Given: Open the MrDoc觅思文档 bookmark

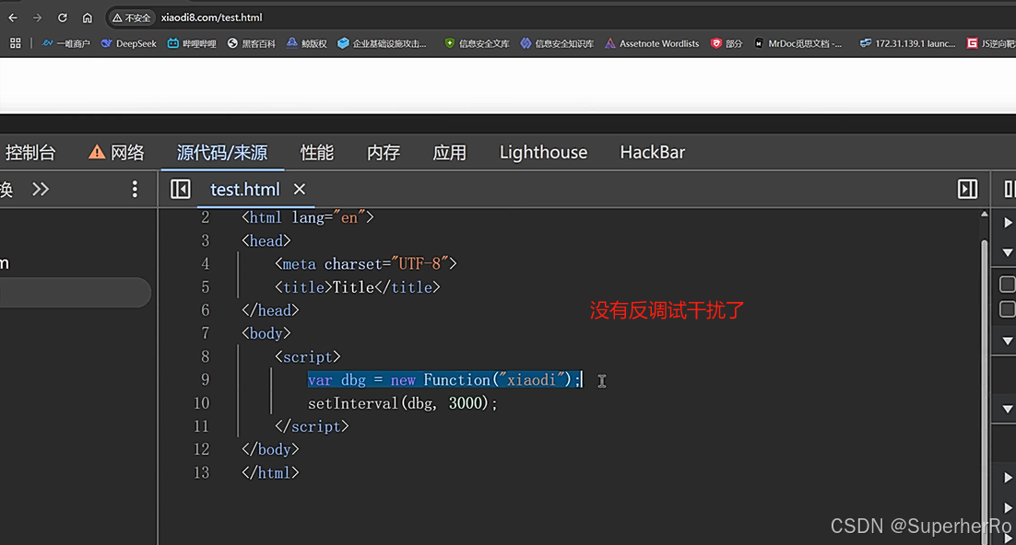Looking at the screenshot, I should (797, 43).
